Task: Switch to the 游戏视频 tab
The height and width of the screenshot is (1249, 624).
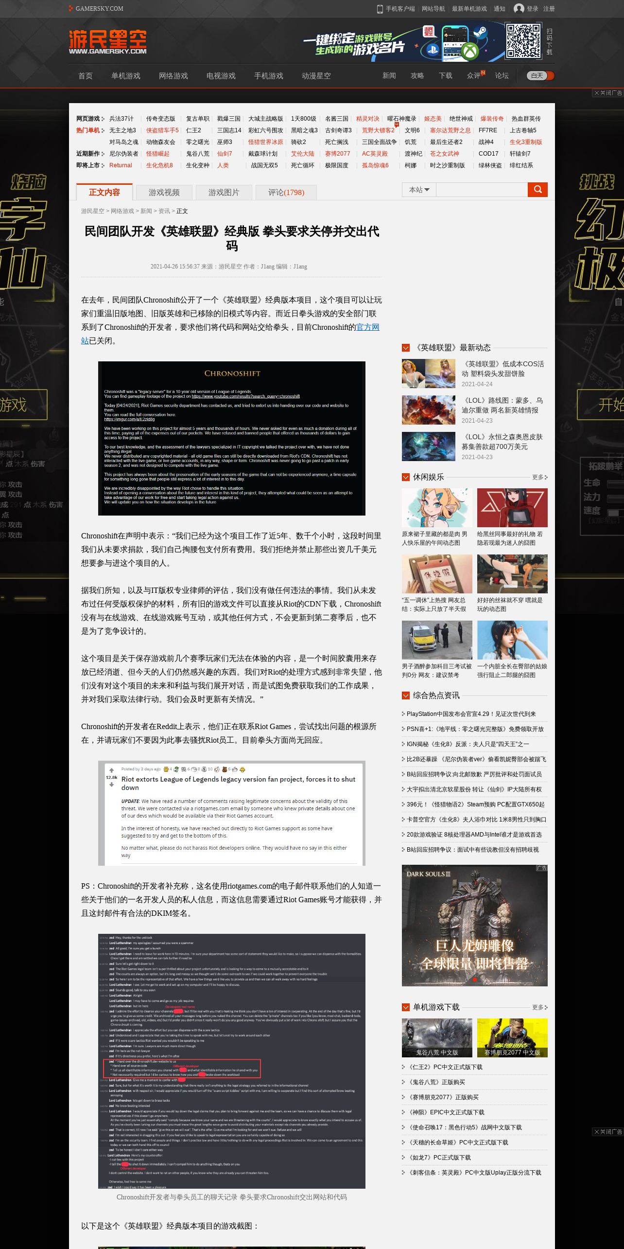Action: 164,193
